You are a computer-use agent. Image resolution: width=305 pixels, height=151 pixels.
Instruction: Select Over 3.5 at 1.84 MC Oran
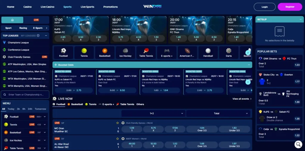(202, 129)
